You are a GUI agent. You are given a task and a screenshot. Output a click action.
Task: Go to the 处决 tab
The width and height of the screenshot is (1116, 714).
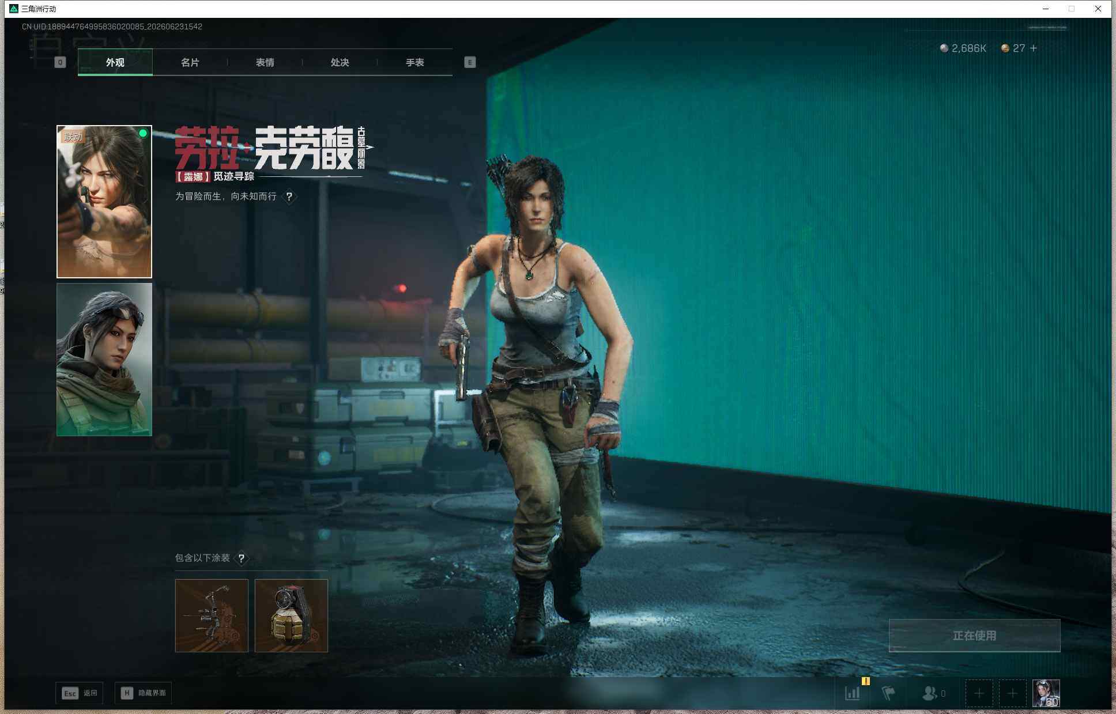(x=340, y=62)
